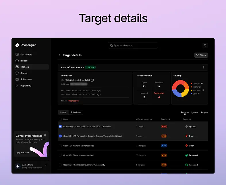
Task: Open the Dashboard sidebar item
Action: click(x=31, y=55)
